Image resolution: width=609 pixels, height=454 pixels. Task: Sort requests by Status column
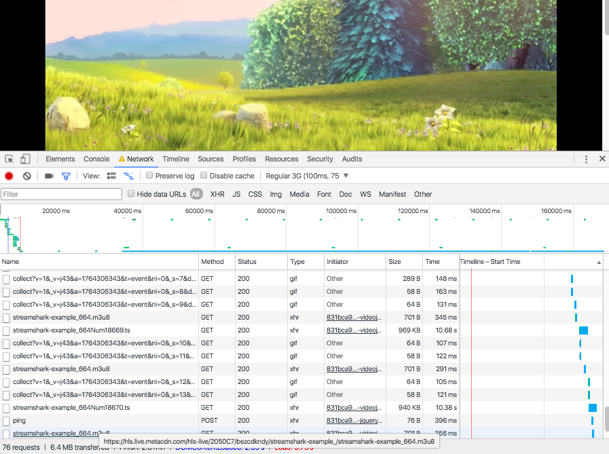point(261,262)
